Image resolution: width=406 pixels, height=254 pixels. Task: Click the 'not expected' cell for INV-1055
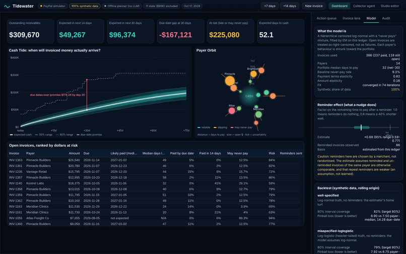pyautogui.click(x=119, y=218)
